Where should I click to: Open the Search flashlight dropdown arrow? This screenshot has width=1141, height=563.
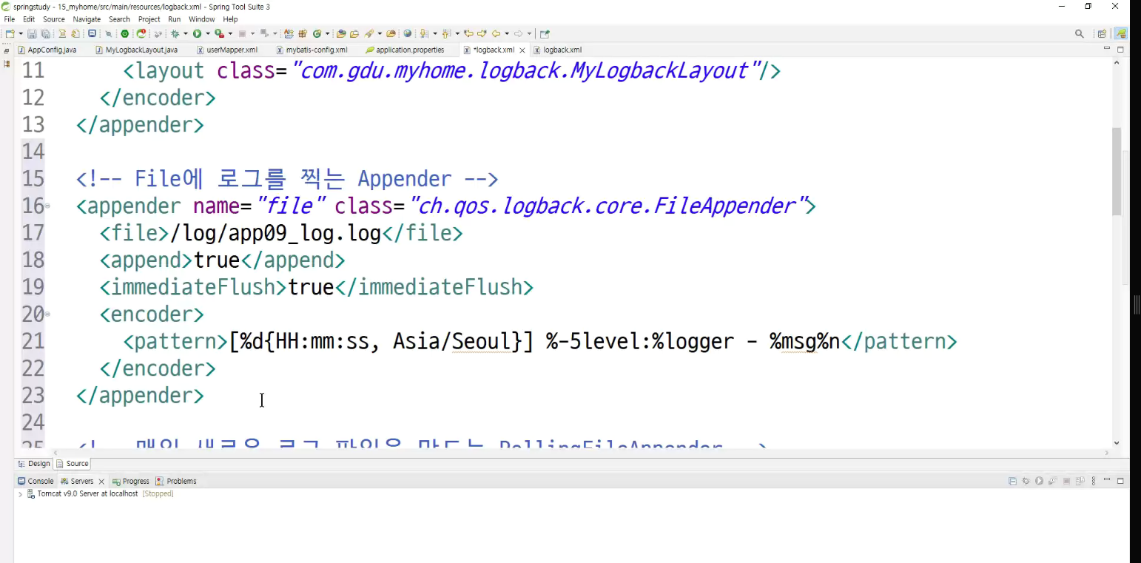pyautogui.click(x=380, y=33)
